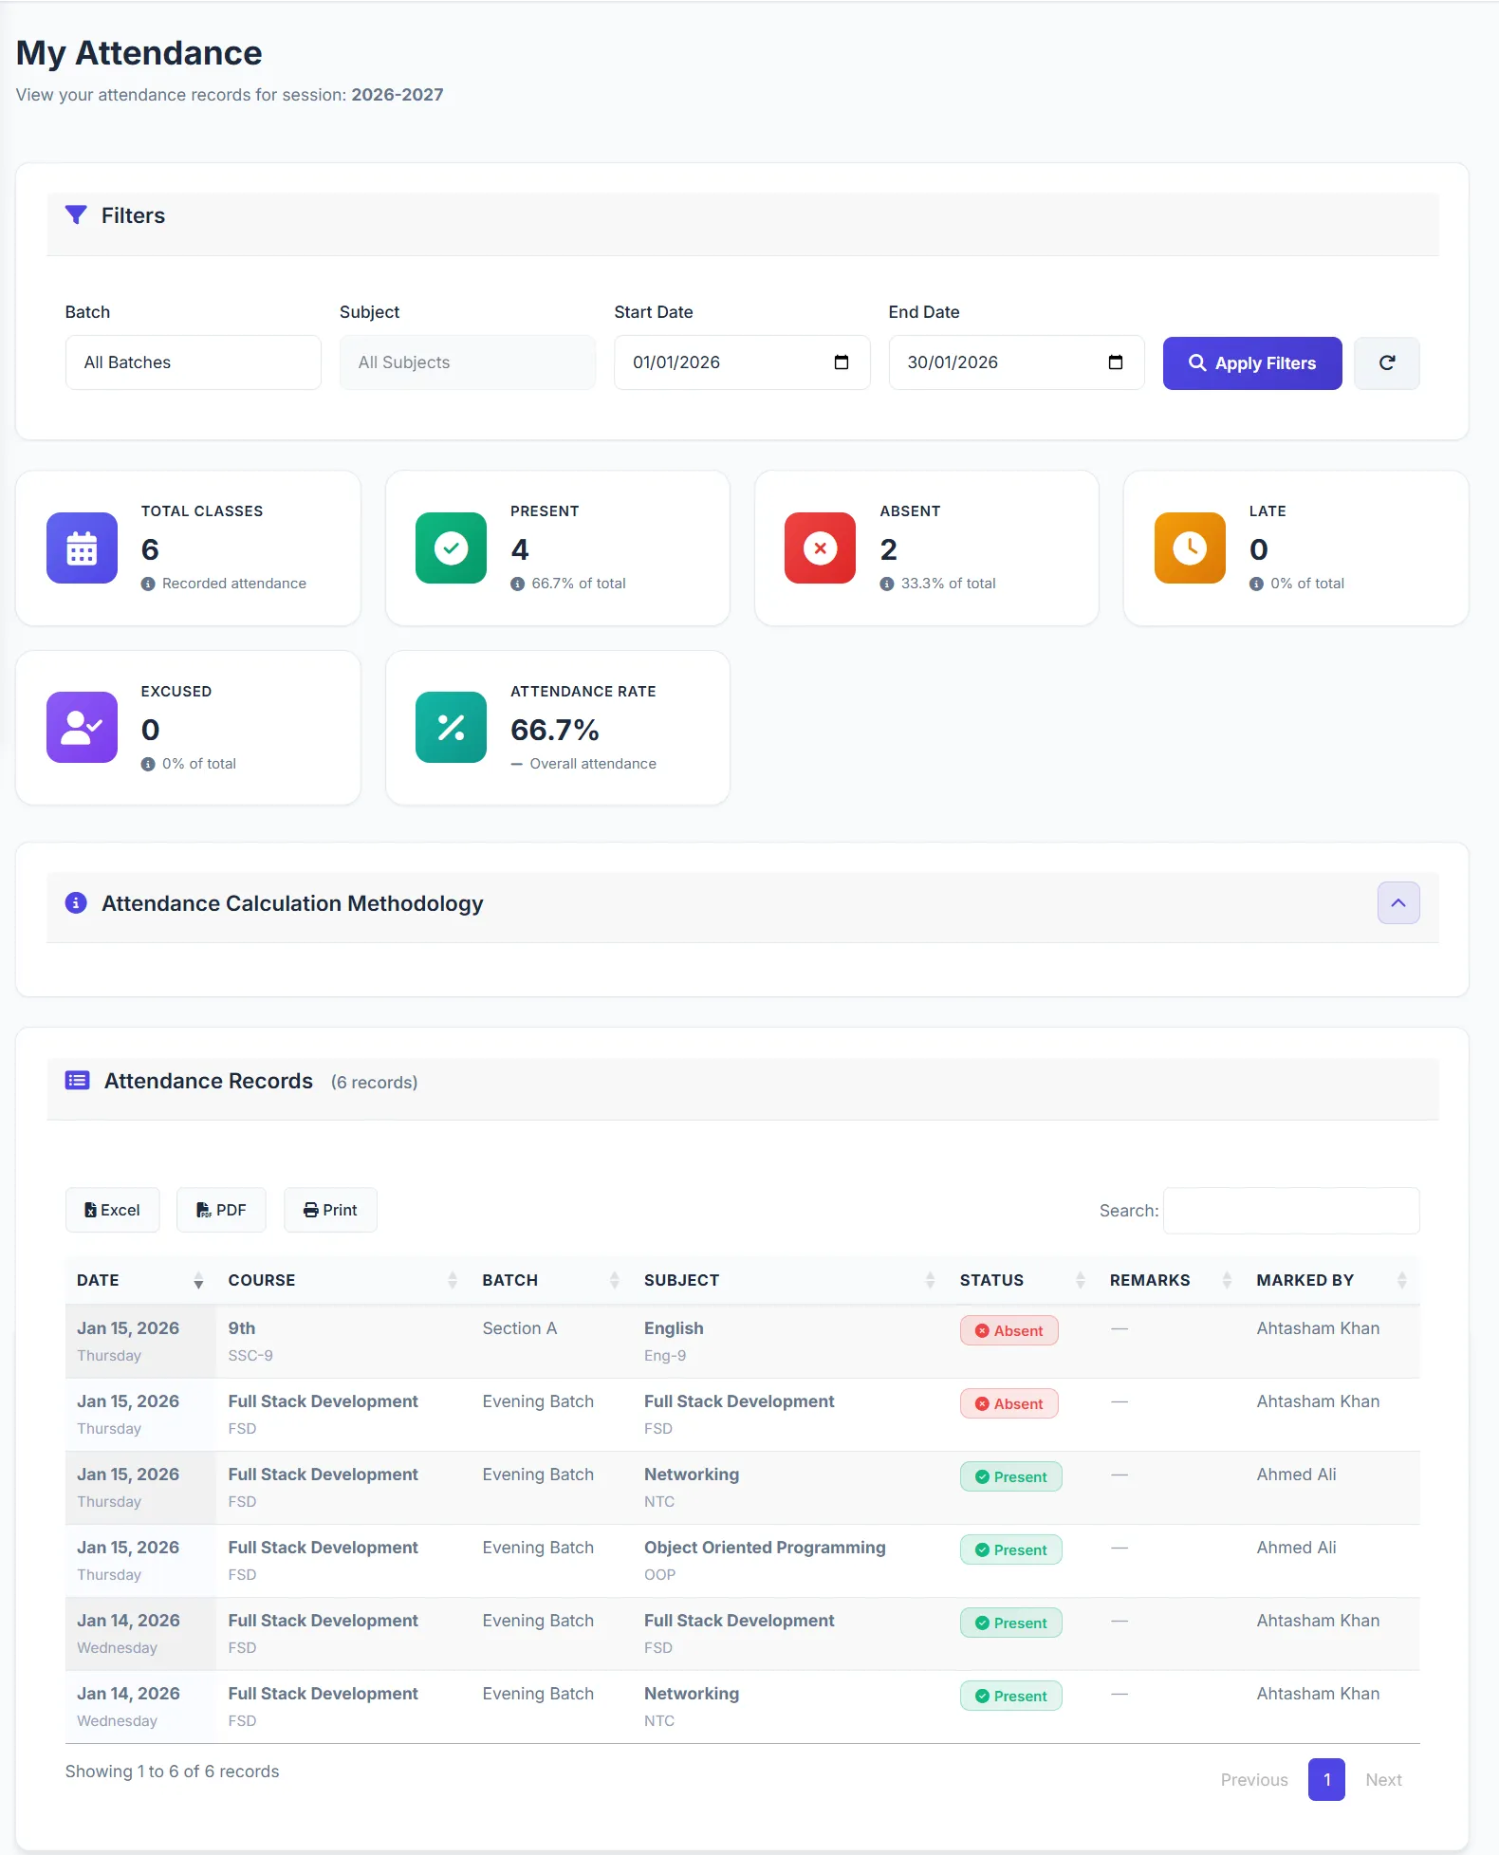Screen dimensions: 1499x1855
Task: Click the purple Excused user icon
Action: (x=82, y=728)
